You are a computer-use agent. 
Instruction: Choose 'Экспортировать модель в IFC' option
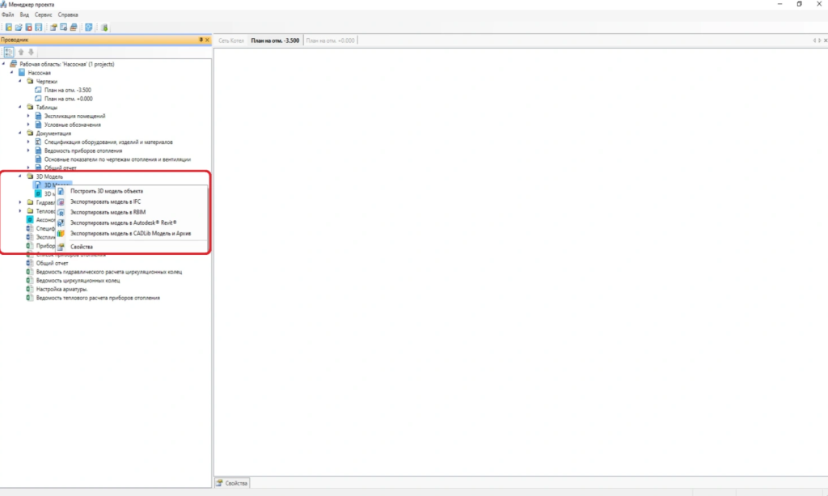click(x=105, y=201)
